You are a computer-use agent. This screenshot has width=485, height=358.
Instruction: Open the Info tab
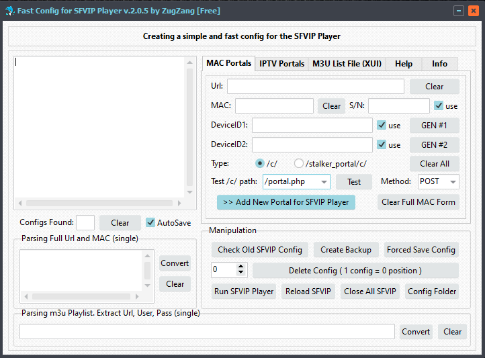coord(439,64)
